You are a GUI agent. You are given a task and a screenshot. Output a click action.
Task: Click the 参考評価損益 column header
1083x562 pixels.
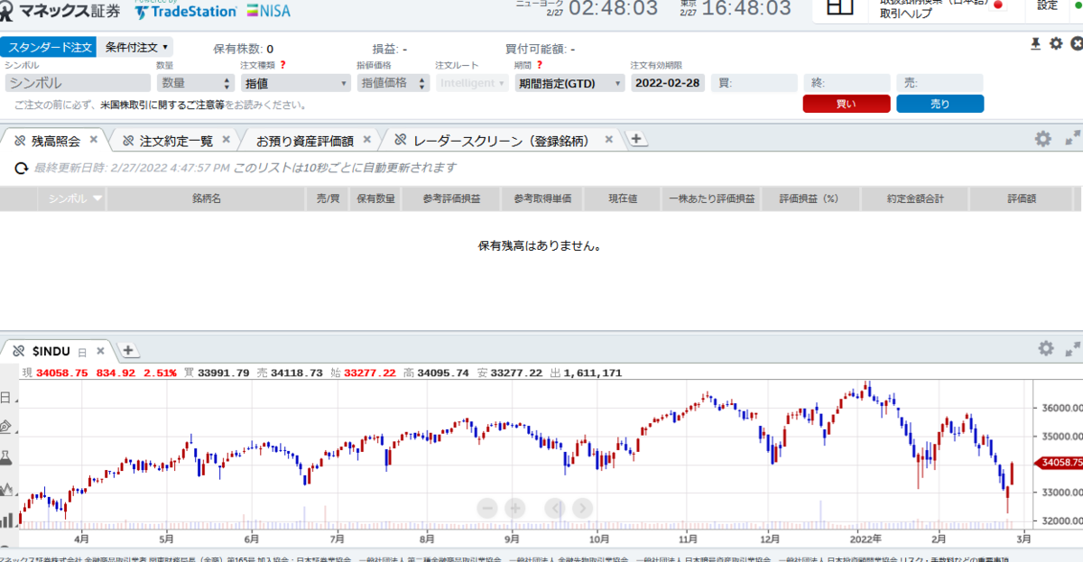coord(451,198)
